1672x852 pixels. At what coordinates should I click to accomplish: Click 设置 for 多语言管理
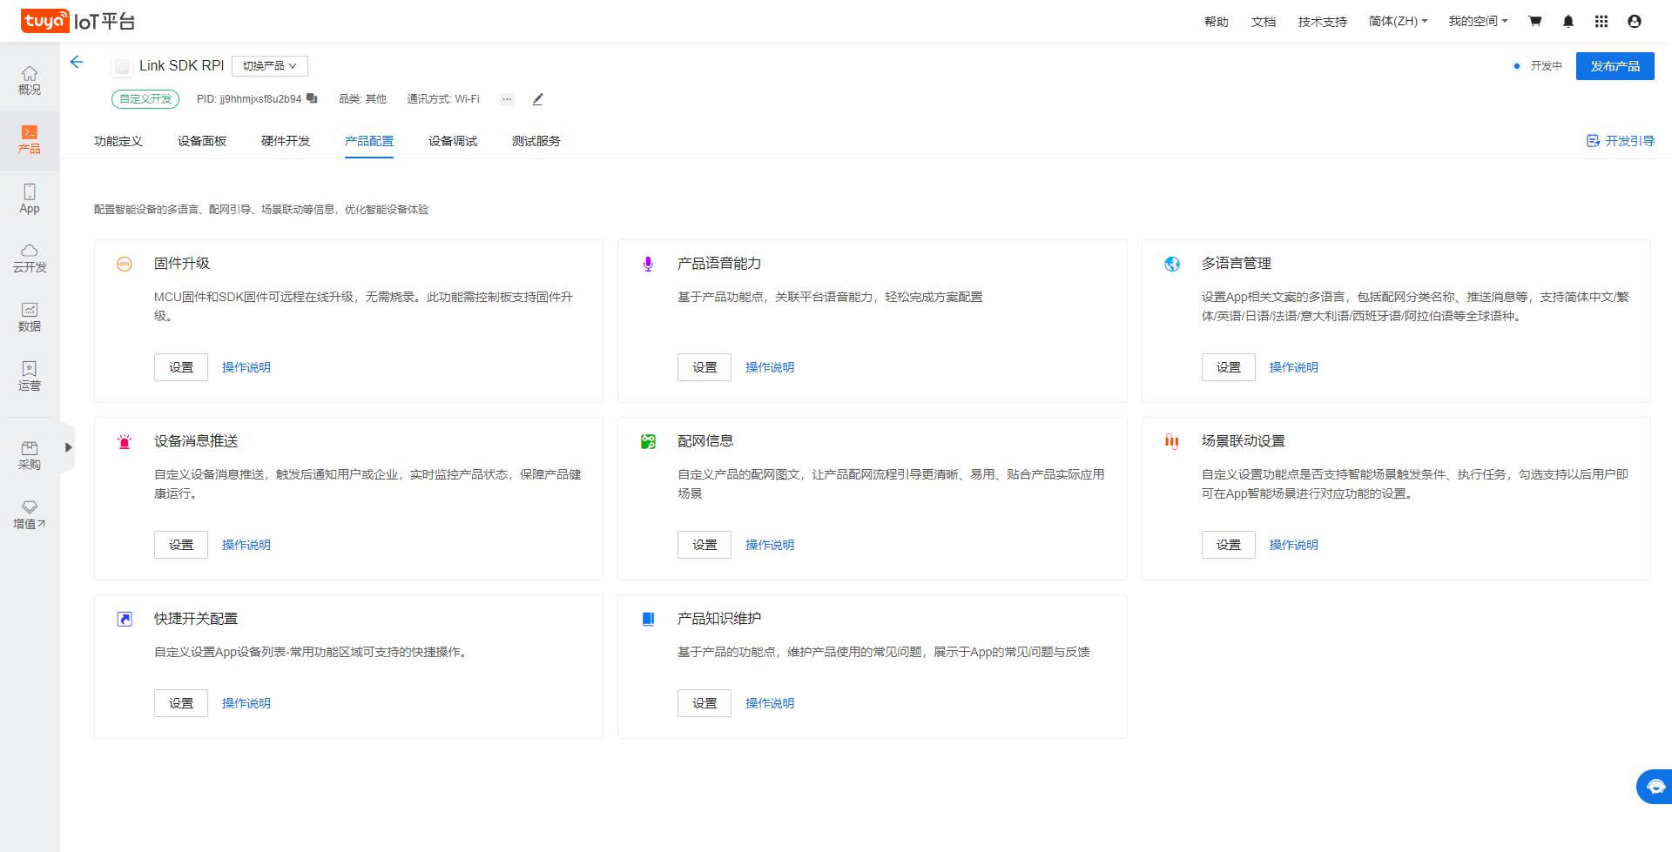point(1229,367)
